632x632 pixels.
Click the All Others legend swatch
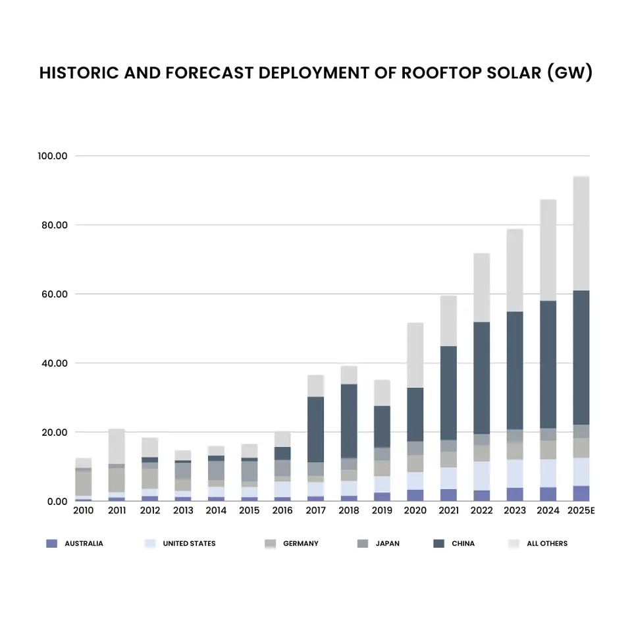tap(513, 544)
